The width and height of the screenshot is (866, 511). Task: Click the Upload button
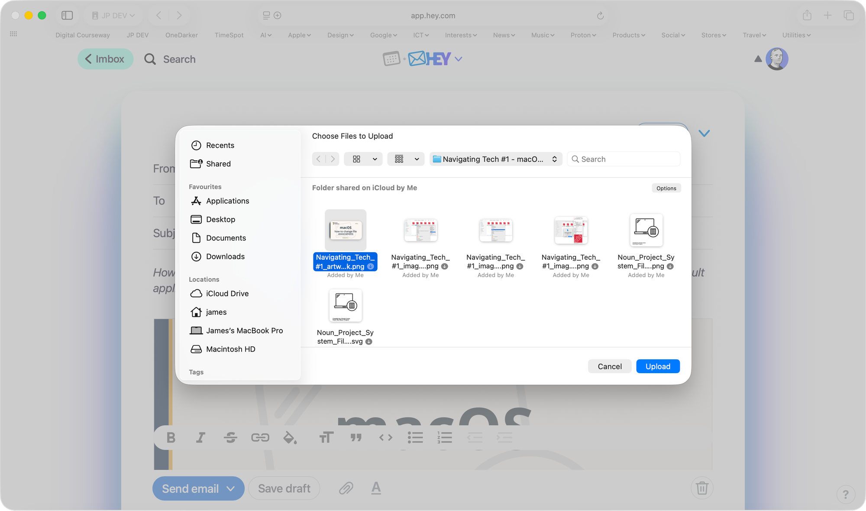pos(658,366)
